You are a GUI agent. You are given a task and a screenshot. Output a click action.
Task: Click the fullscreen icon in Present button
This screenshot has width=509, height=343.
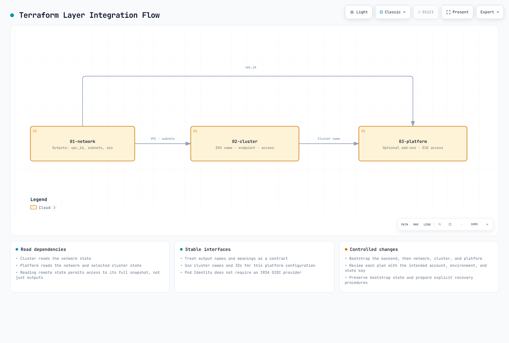[448, 12]
